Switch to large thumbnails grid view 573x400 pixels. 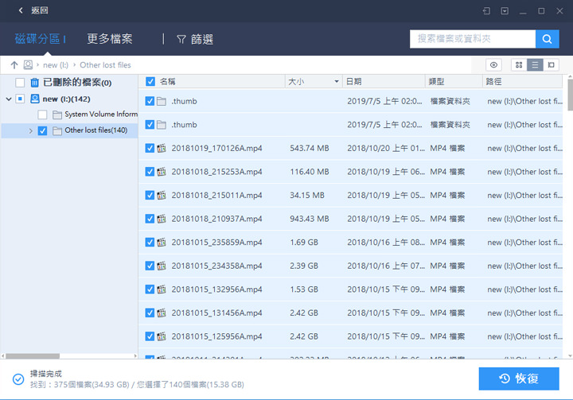(x=520, y=65)
